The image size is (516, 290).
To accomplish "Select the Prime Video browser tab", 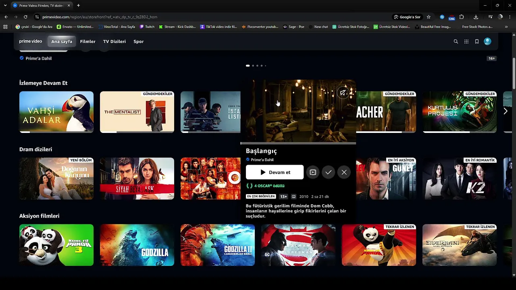I will click(x=41, y=6).
